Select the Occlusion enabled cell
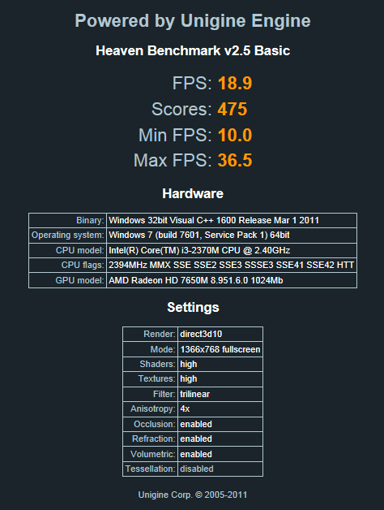384x510 pixels. point(220,424)
